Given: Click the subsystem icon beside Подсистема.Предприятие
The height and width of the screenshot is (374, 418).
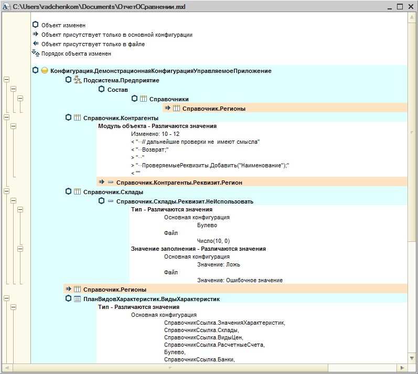Looking at the screenshot, I should (x=78, y=80).
